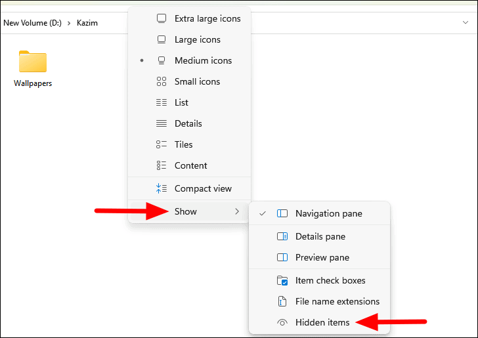Click the Small icons grid icon

[x=162, y=81]
